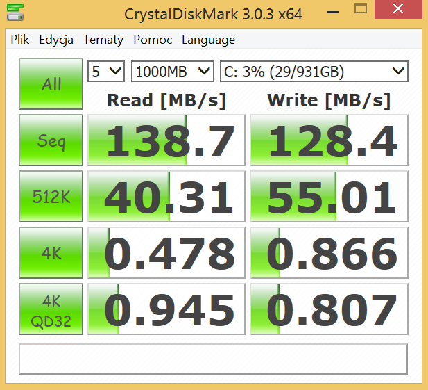Open the Tematy menu
428x390 pixels.
click(x=103, y=40)
